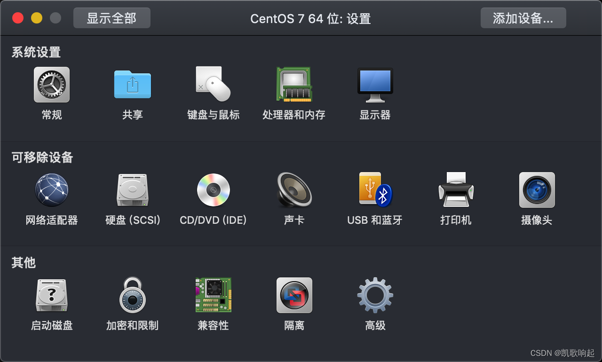Open the 显示器 display settings icon
Screen dimensions: 602x362
375,85
